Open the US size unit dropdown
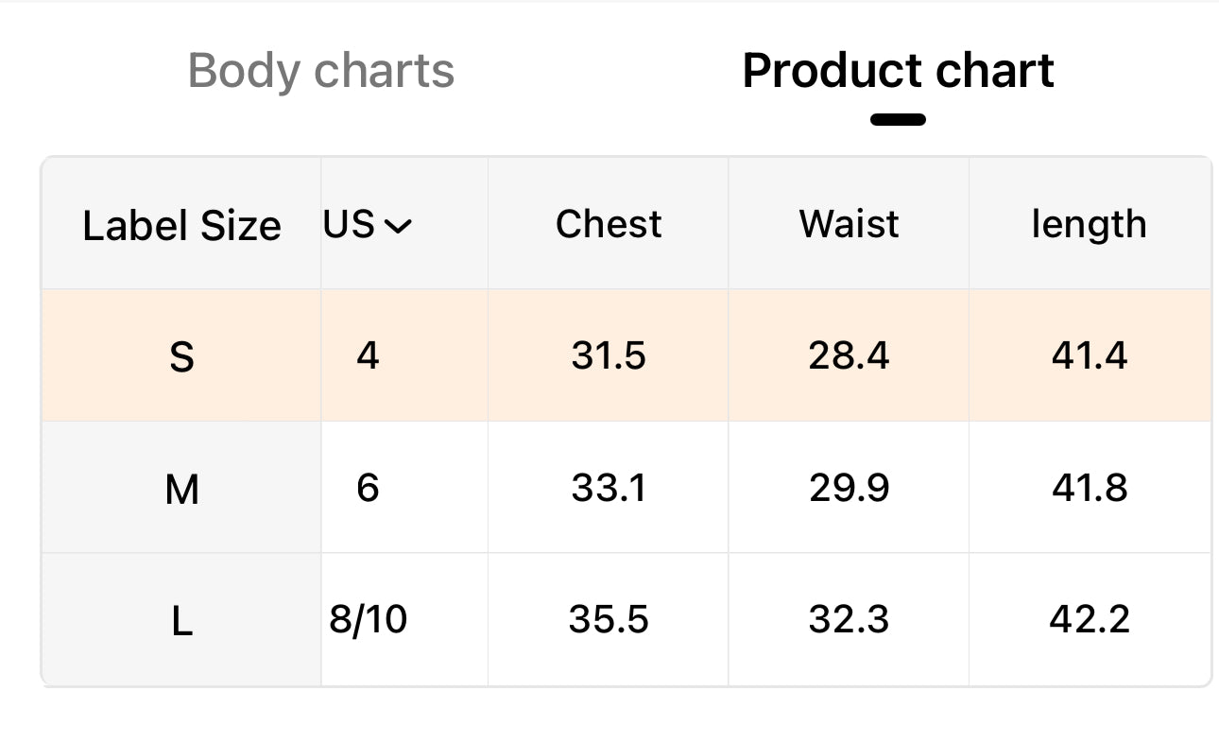Image resolution: width=1219 pixels, height=743 pixels. pos(368,225)
